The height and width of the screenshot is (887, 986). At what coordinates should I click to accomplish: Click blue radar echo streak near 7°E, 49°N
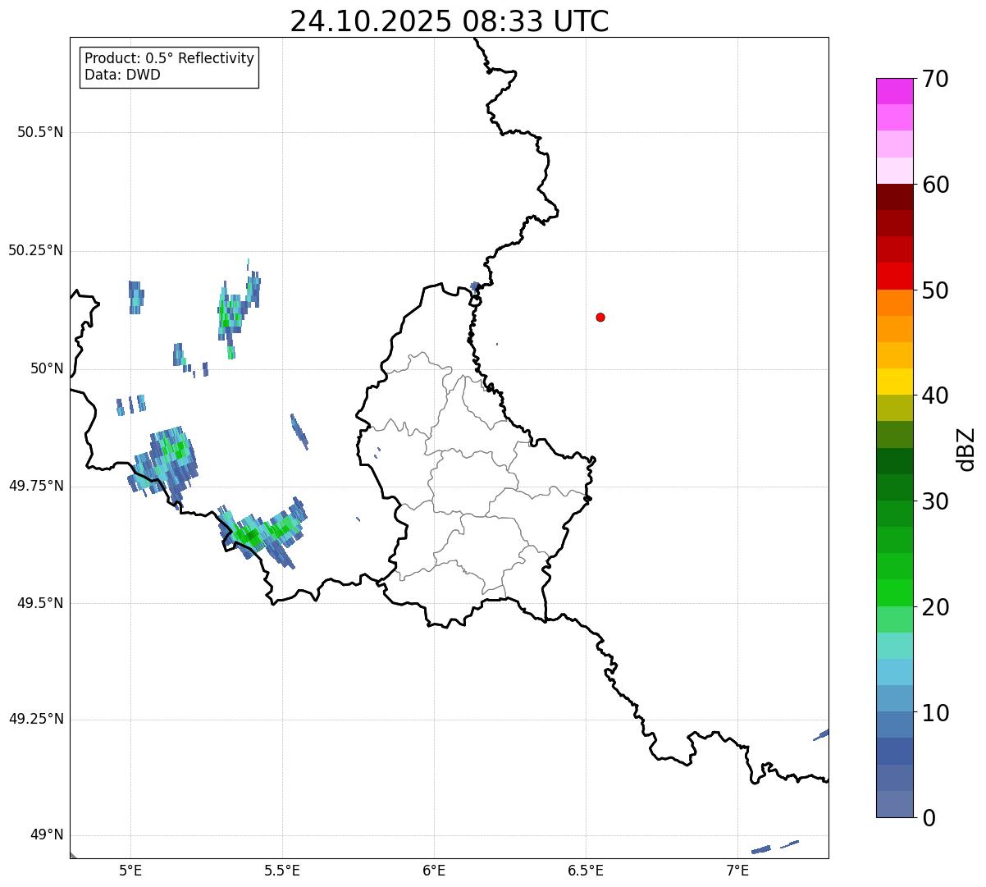761,849
